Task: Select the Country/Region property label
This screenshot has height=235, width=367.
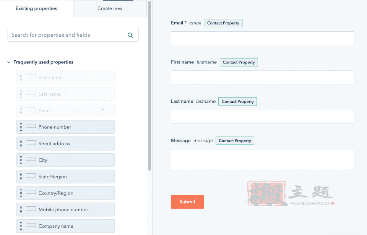Action: tap(56, 193)
